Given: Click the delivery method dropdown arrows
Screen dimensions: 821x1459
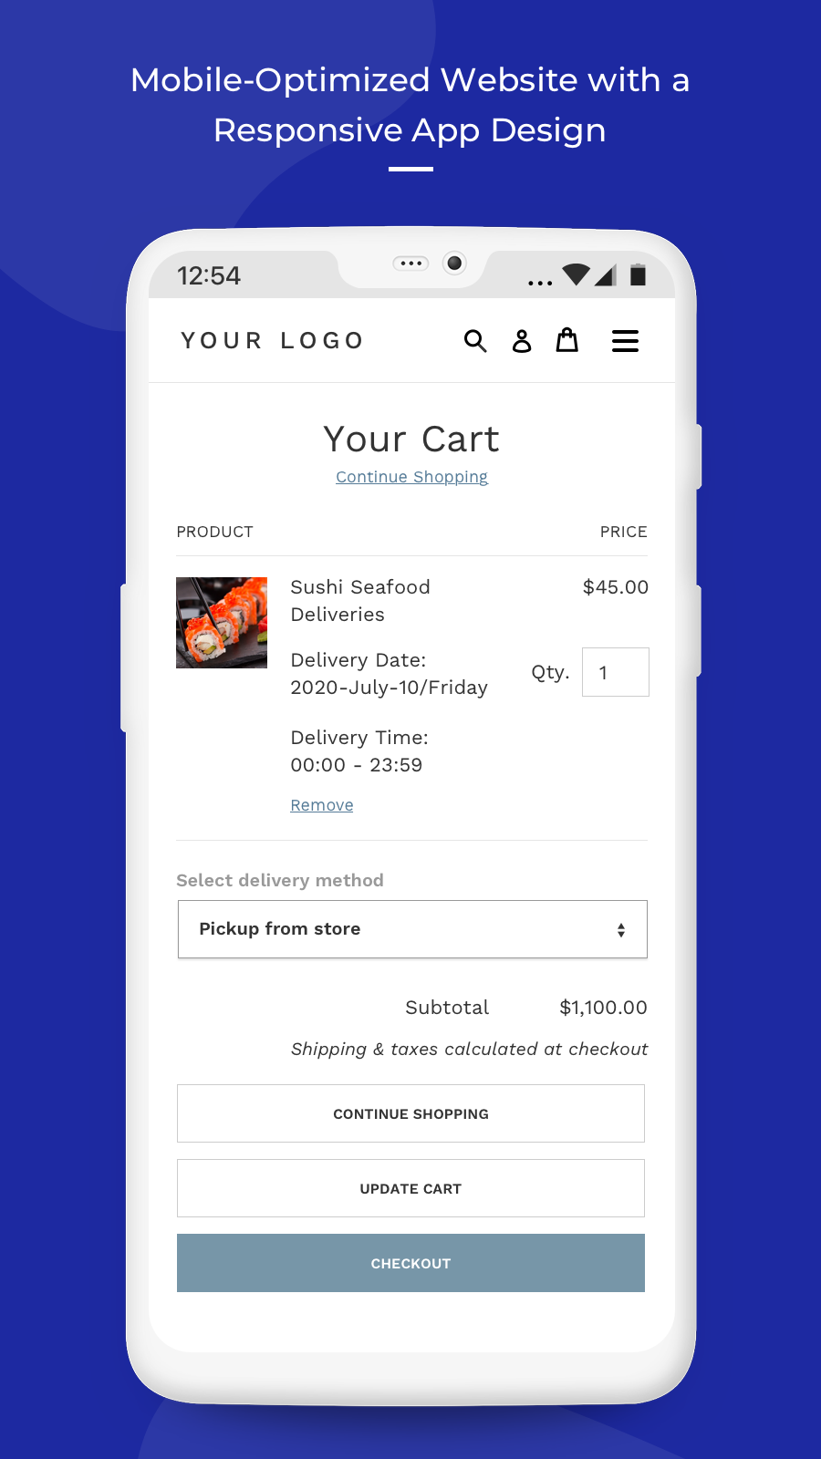Looking at the screenshot, I should coord(621,930).
